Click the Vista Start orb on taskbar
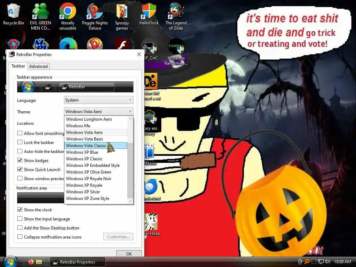Viewport: 356px width, 267px height. [x=10, y=261]
